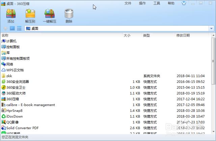
Task: Go up using the navigation arrow icon
Action: point(5,29)
